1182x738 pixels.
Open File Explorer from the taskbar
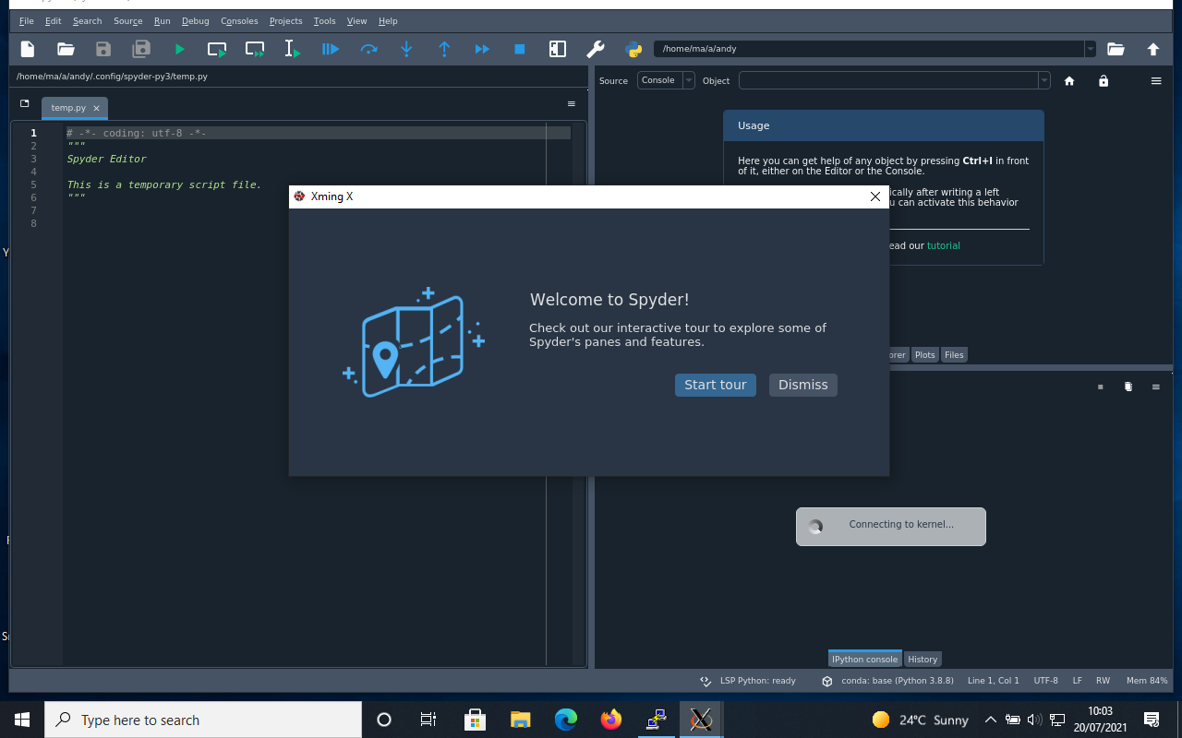521,720
